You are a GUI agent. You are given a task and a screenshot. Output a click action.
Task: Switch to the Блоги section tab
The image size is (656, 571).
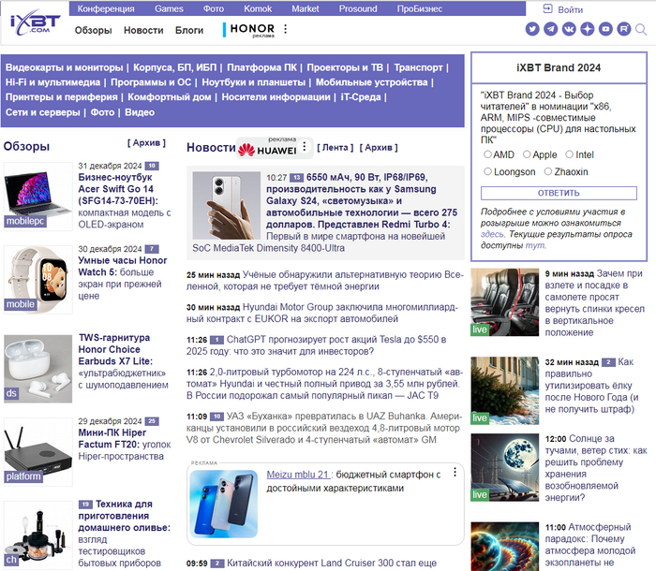189,30
